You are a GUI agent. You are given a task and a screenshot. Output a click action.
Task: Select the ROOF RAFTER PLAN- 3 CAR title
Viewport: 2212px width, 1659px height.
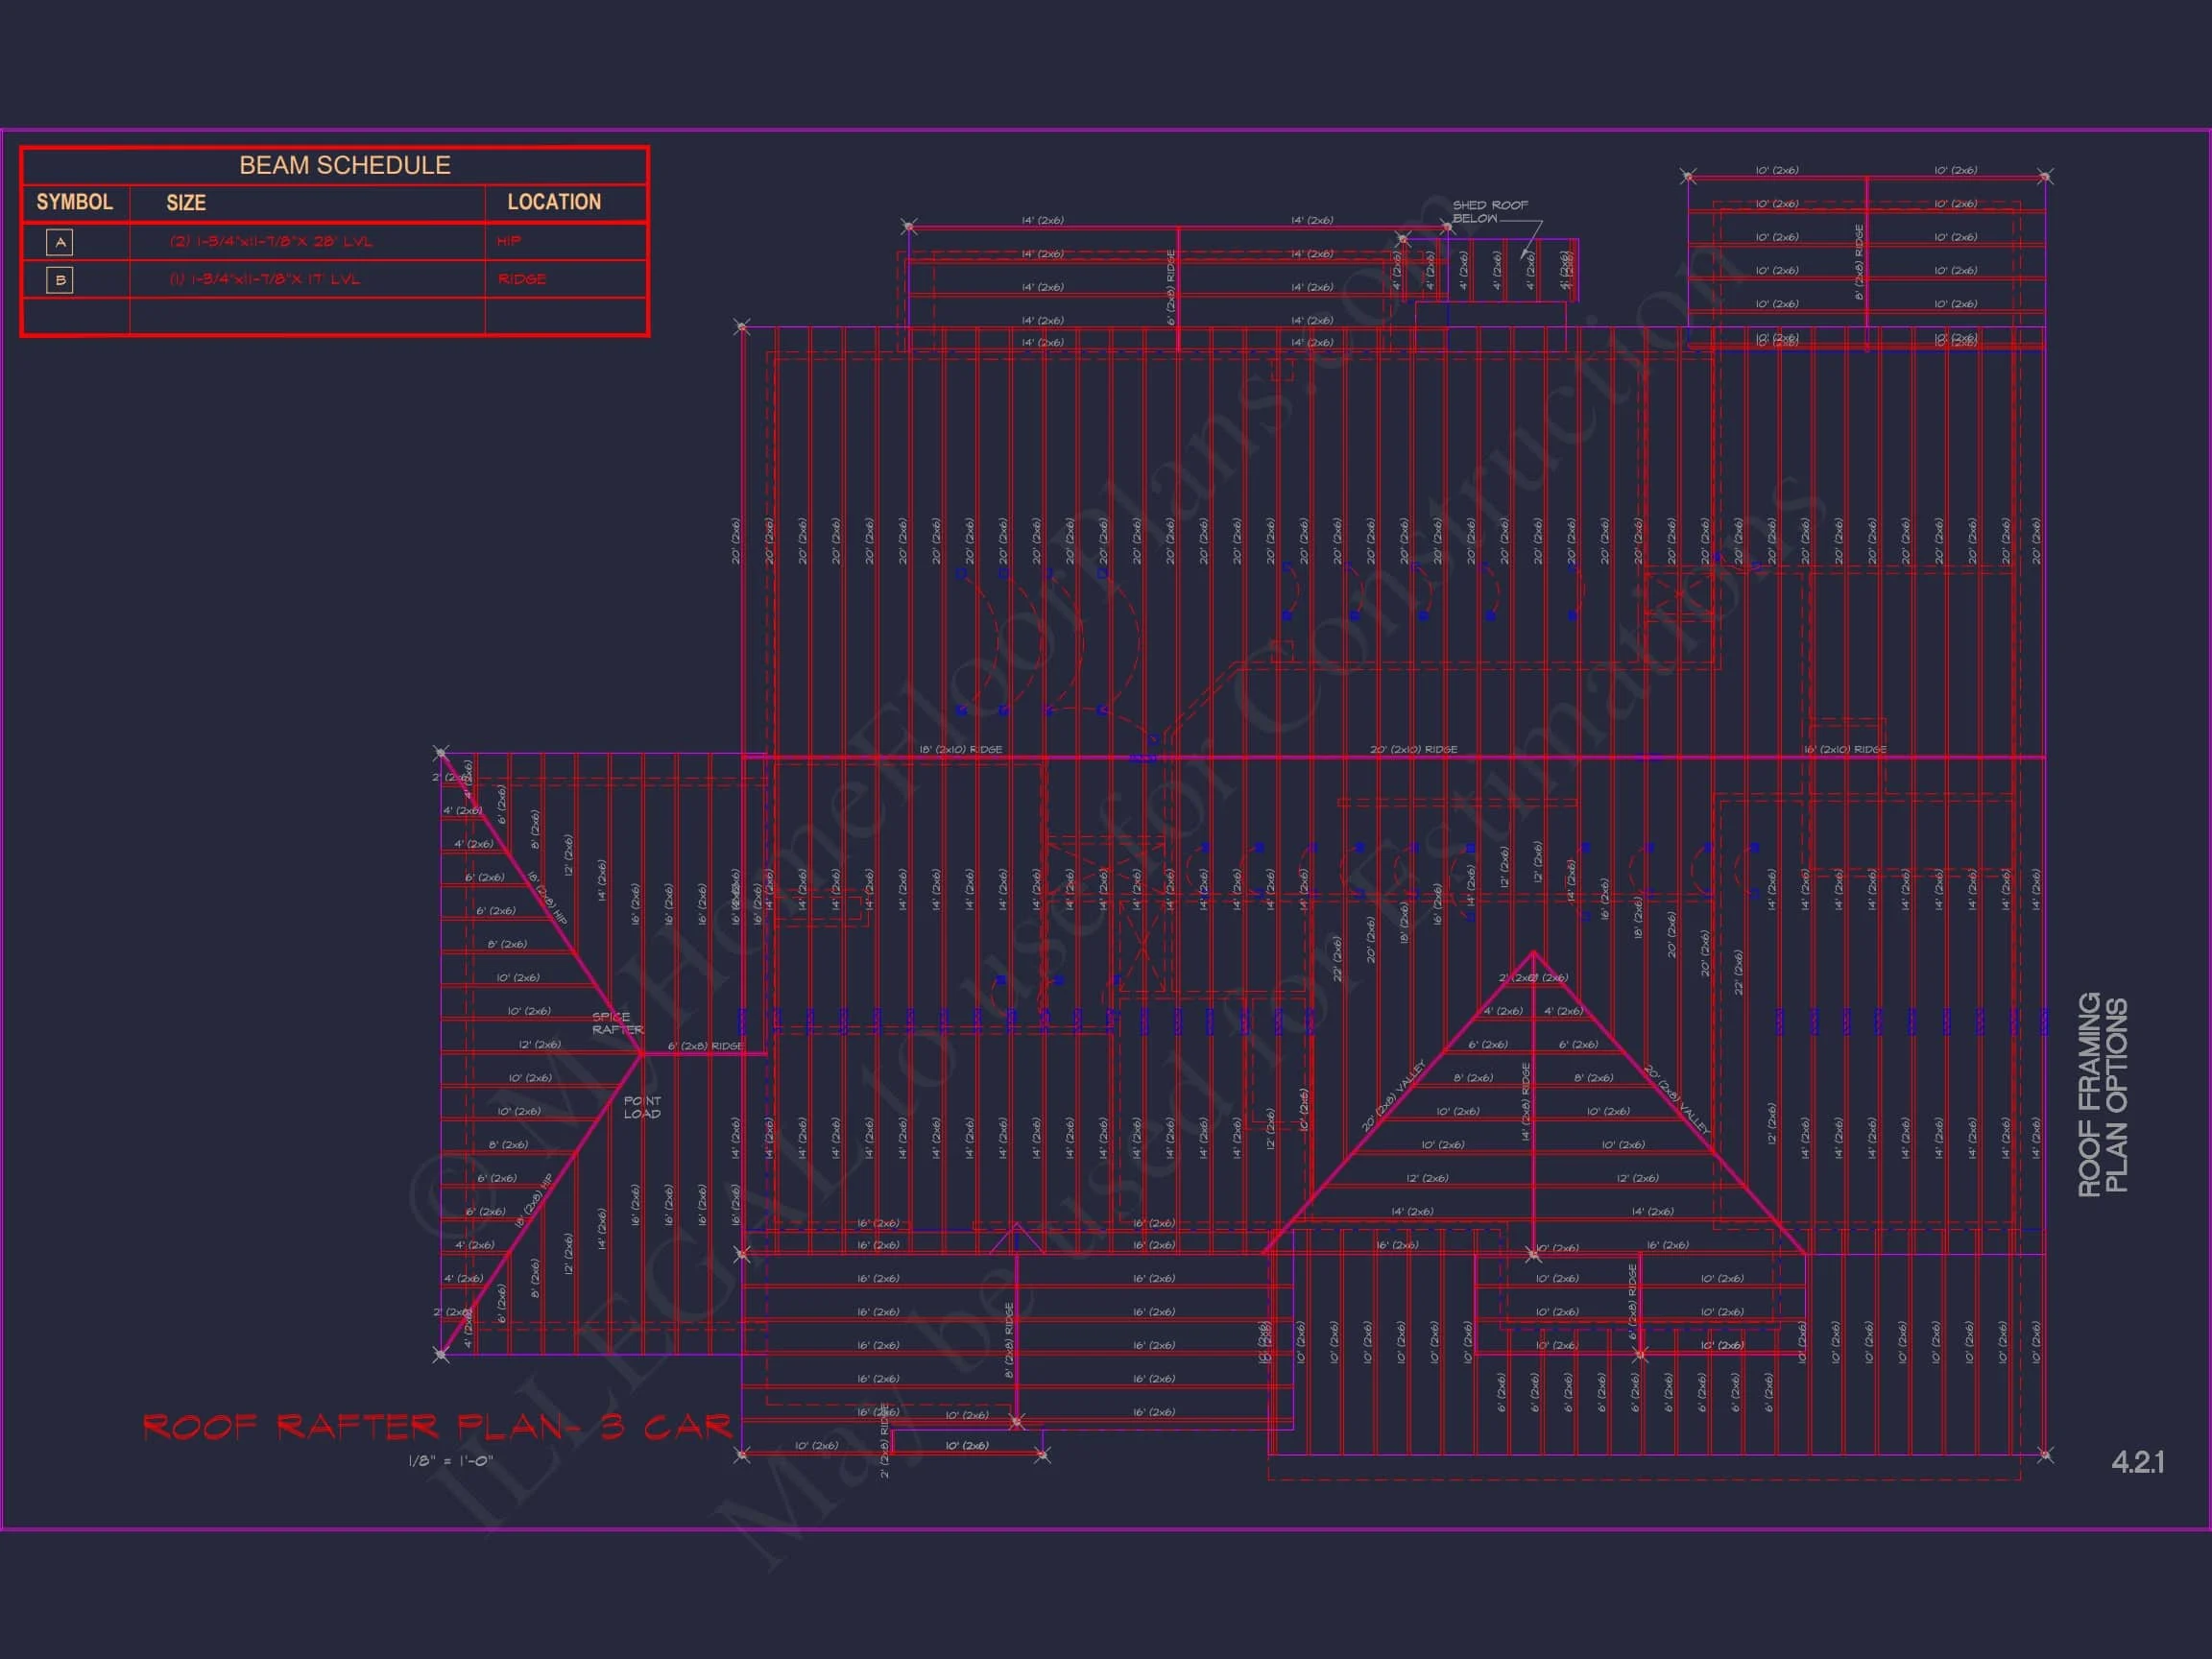437,1427
